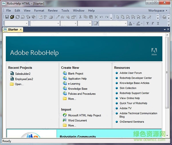Screen dimensions: 172x145
Task: Click the Undo arrow icon
Action: pyautogui.click(x=101, y=17)
